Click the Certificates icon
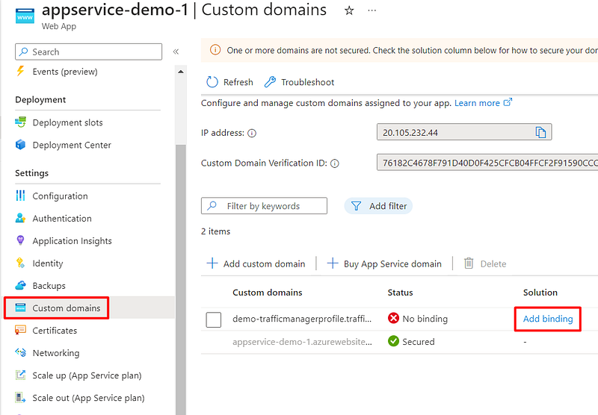The image size is (598, 415). [x=21, y=330]
